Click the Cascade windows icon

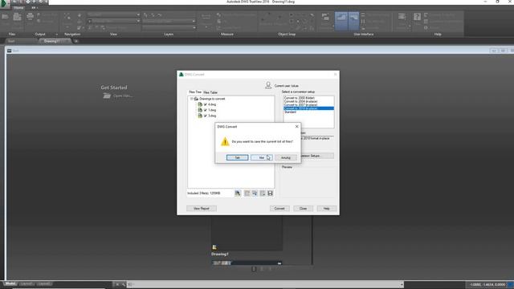point(363,28)
